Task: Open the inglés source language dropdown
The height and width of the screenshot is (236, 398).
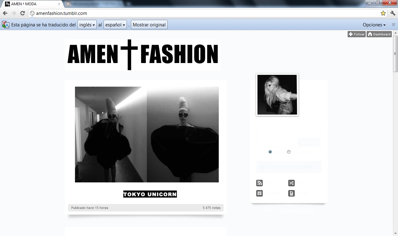Action: (87, 25)
